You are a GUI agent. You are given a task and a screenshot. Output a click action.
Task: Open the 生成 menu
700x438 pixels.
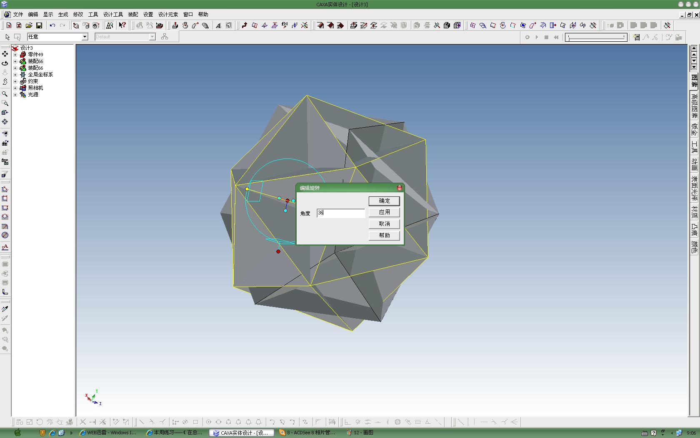tap(63, 15)
